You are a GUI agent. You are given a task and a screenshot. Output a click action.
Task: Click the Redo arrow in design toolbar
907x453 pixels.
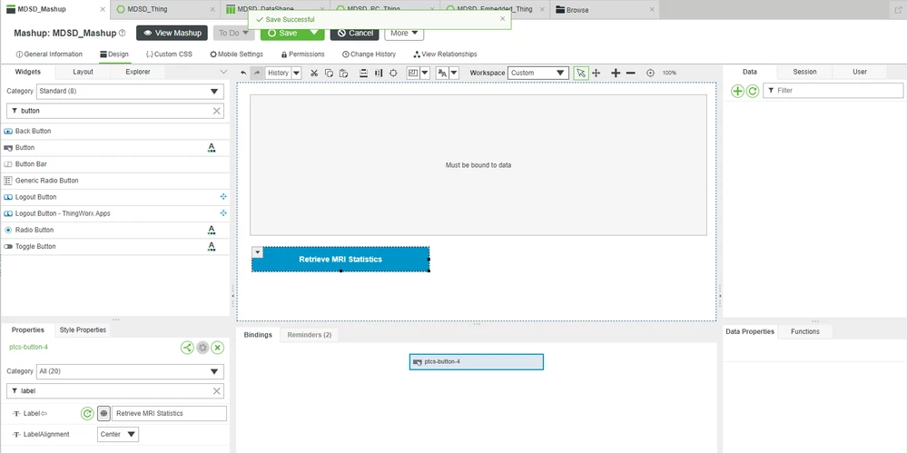(x=258, y=73)
